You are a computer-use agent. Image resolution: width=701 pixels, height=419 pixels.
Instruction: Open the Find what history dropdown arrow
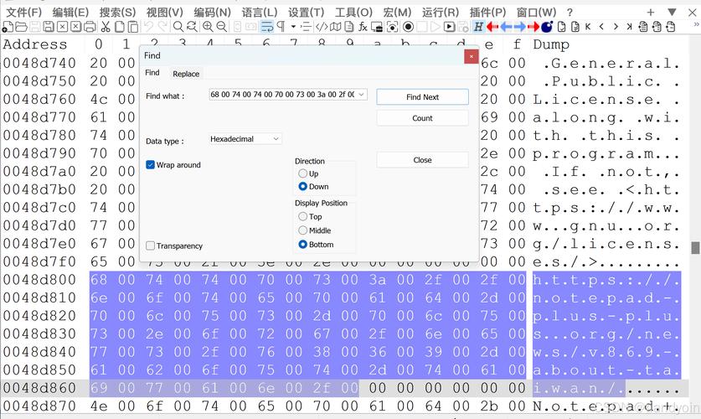361,95
